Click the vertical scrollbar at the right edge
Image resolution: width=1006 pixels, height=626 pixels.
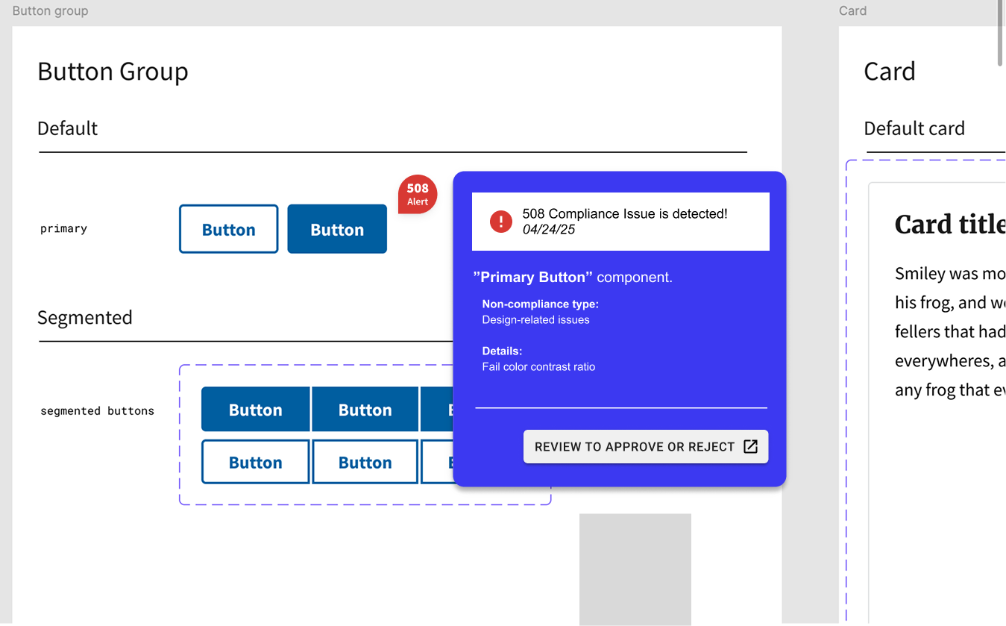(x=1001, y=33)
